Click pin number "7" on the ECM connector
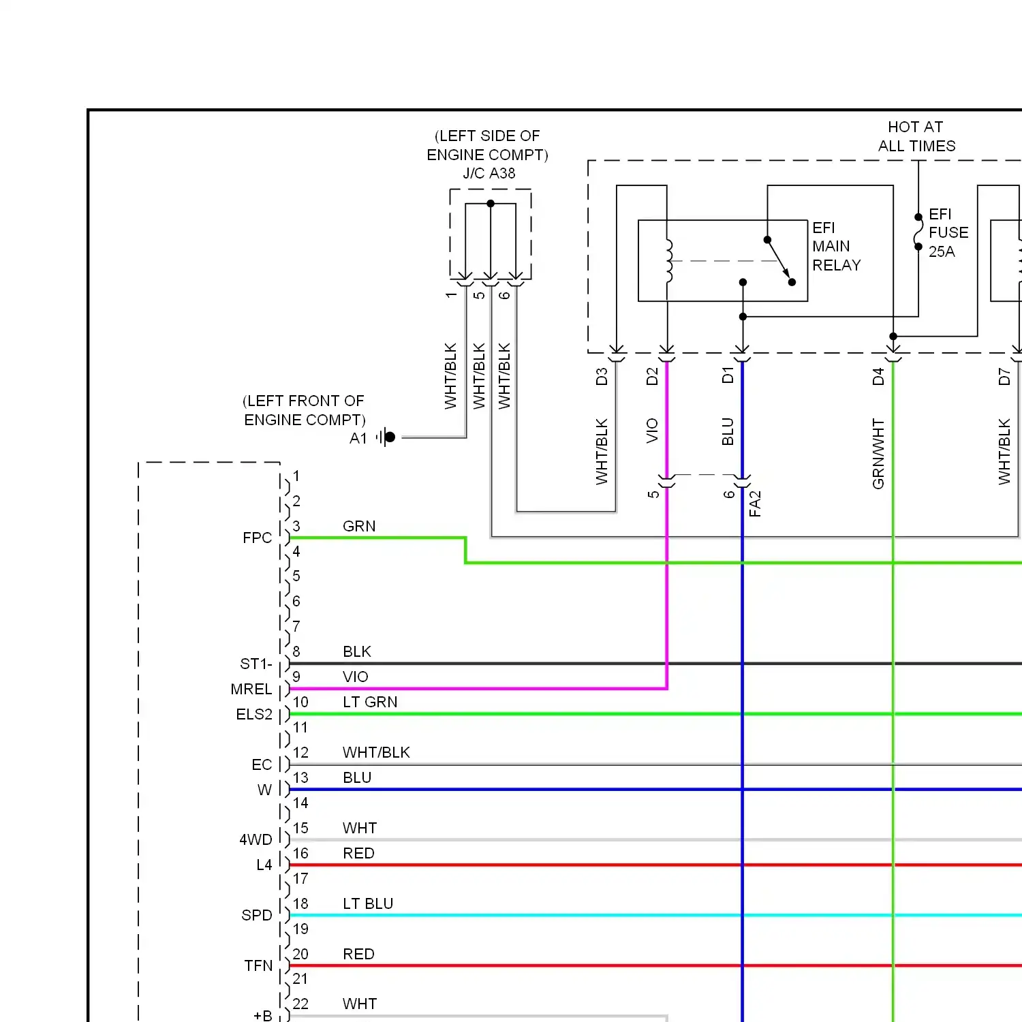1022x1022 pixels. pos(296,626)
